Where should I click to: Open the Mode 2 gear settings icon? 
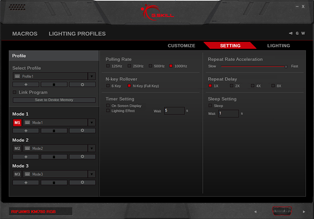[82, 156]
